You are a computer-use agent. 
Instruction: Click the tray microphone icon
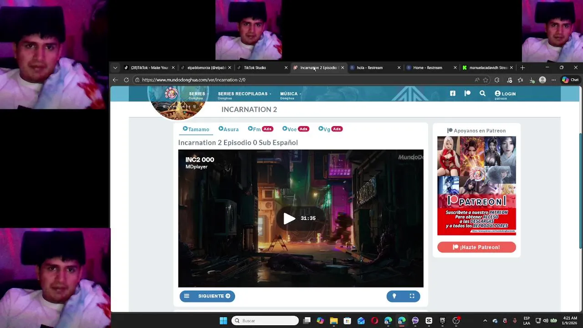click(x=515, y=321)
